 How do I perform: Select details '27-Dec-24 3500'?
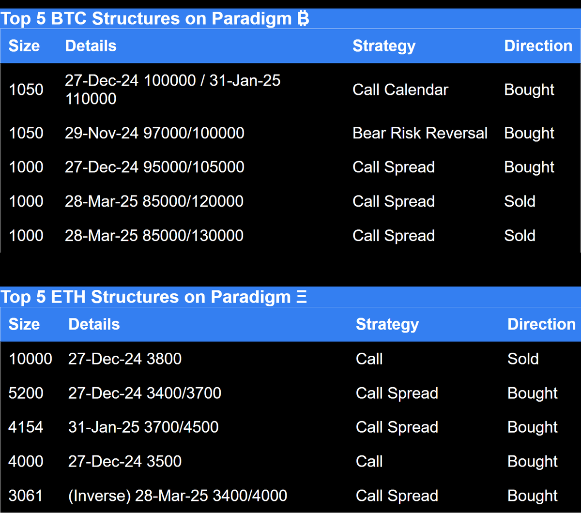tap(125, 461)
